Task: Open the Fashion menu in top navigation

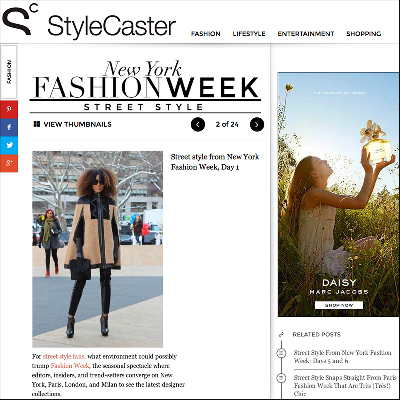Action: (206, 34)
